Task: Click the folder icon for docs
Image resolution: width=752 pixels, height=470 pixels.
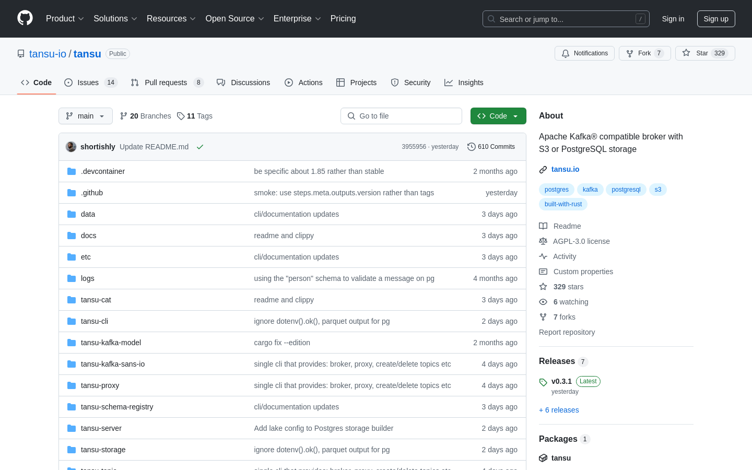Action: point(72,236)
